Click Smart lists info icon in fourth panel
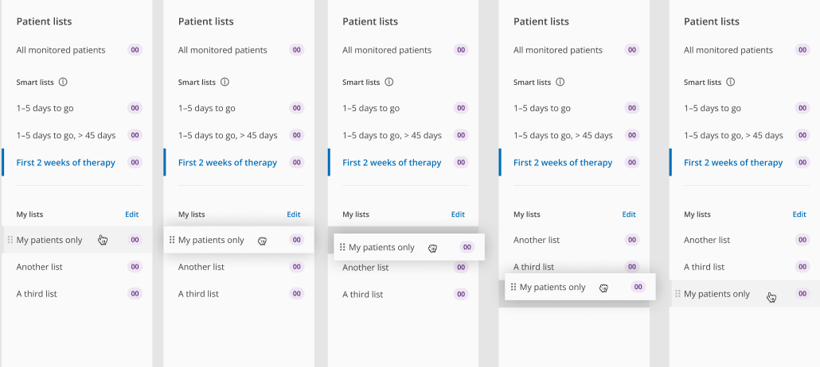The width and height of the screenshot is (820, 367). tap(560, 82)
